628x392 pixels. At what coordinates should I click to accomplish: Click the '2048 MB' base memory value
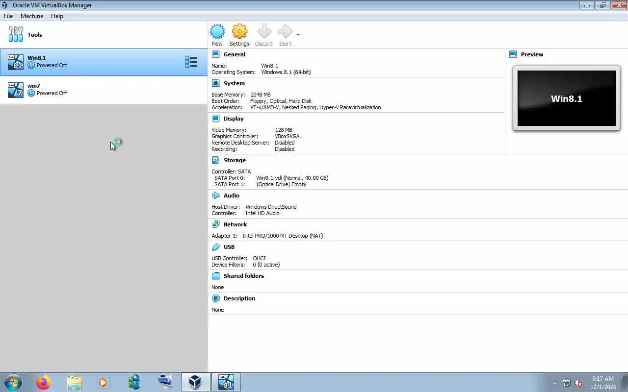[261, 95]
